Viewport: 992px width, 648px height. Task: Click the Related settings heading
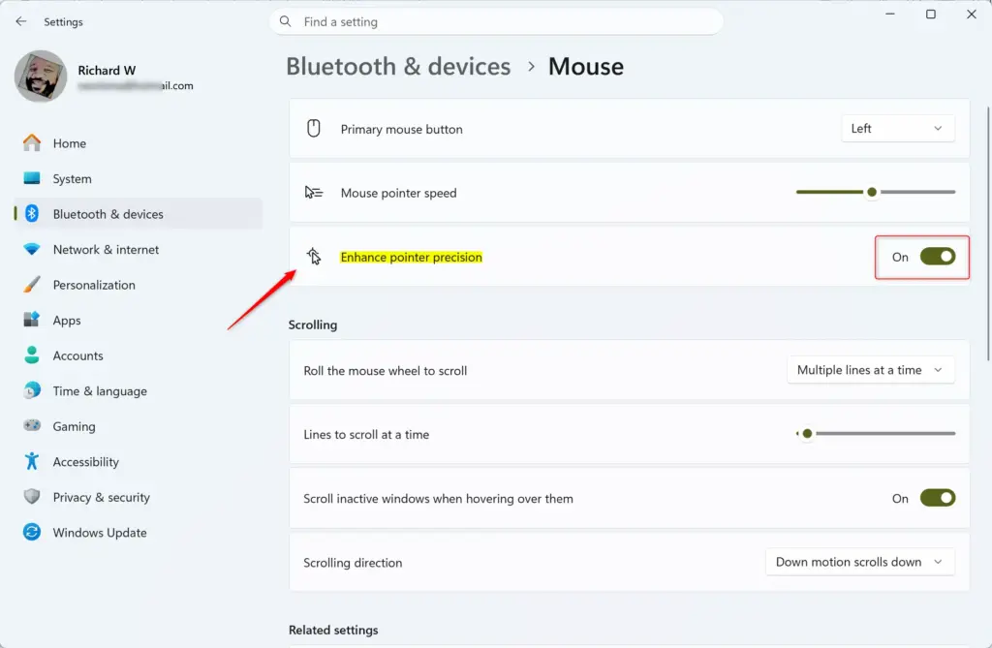click(333, 631)
